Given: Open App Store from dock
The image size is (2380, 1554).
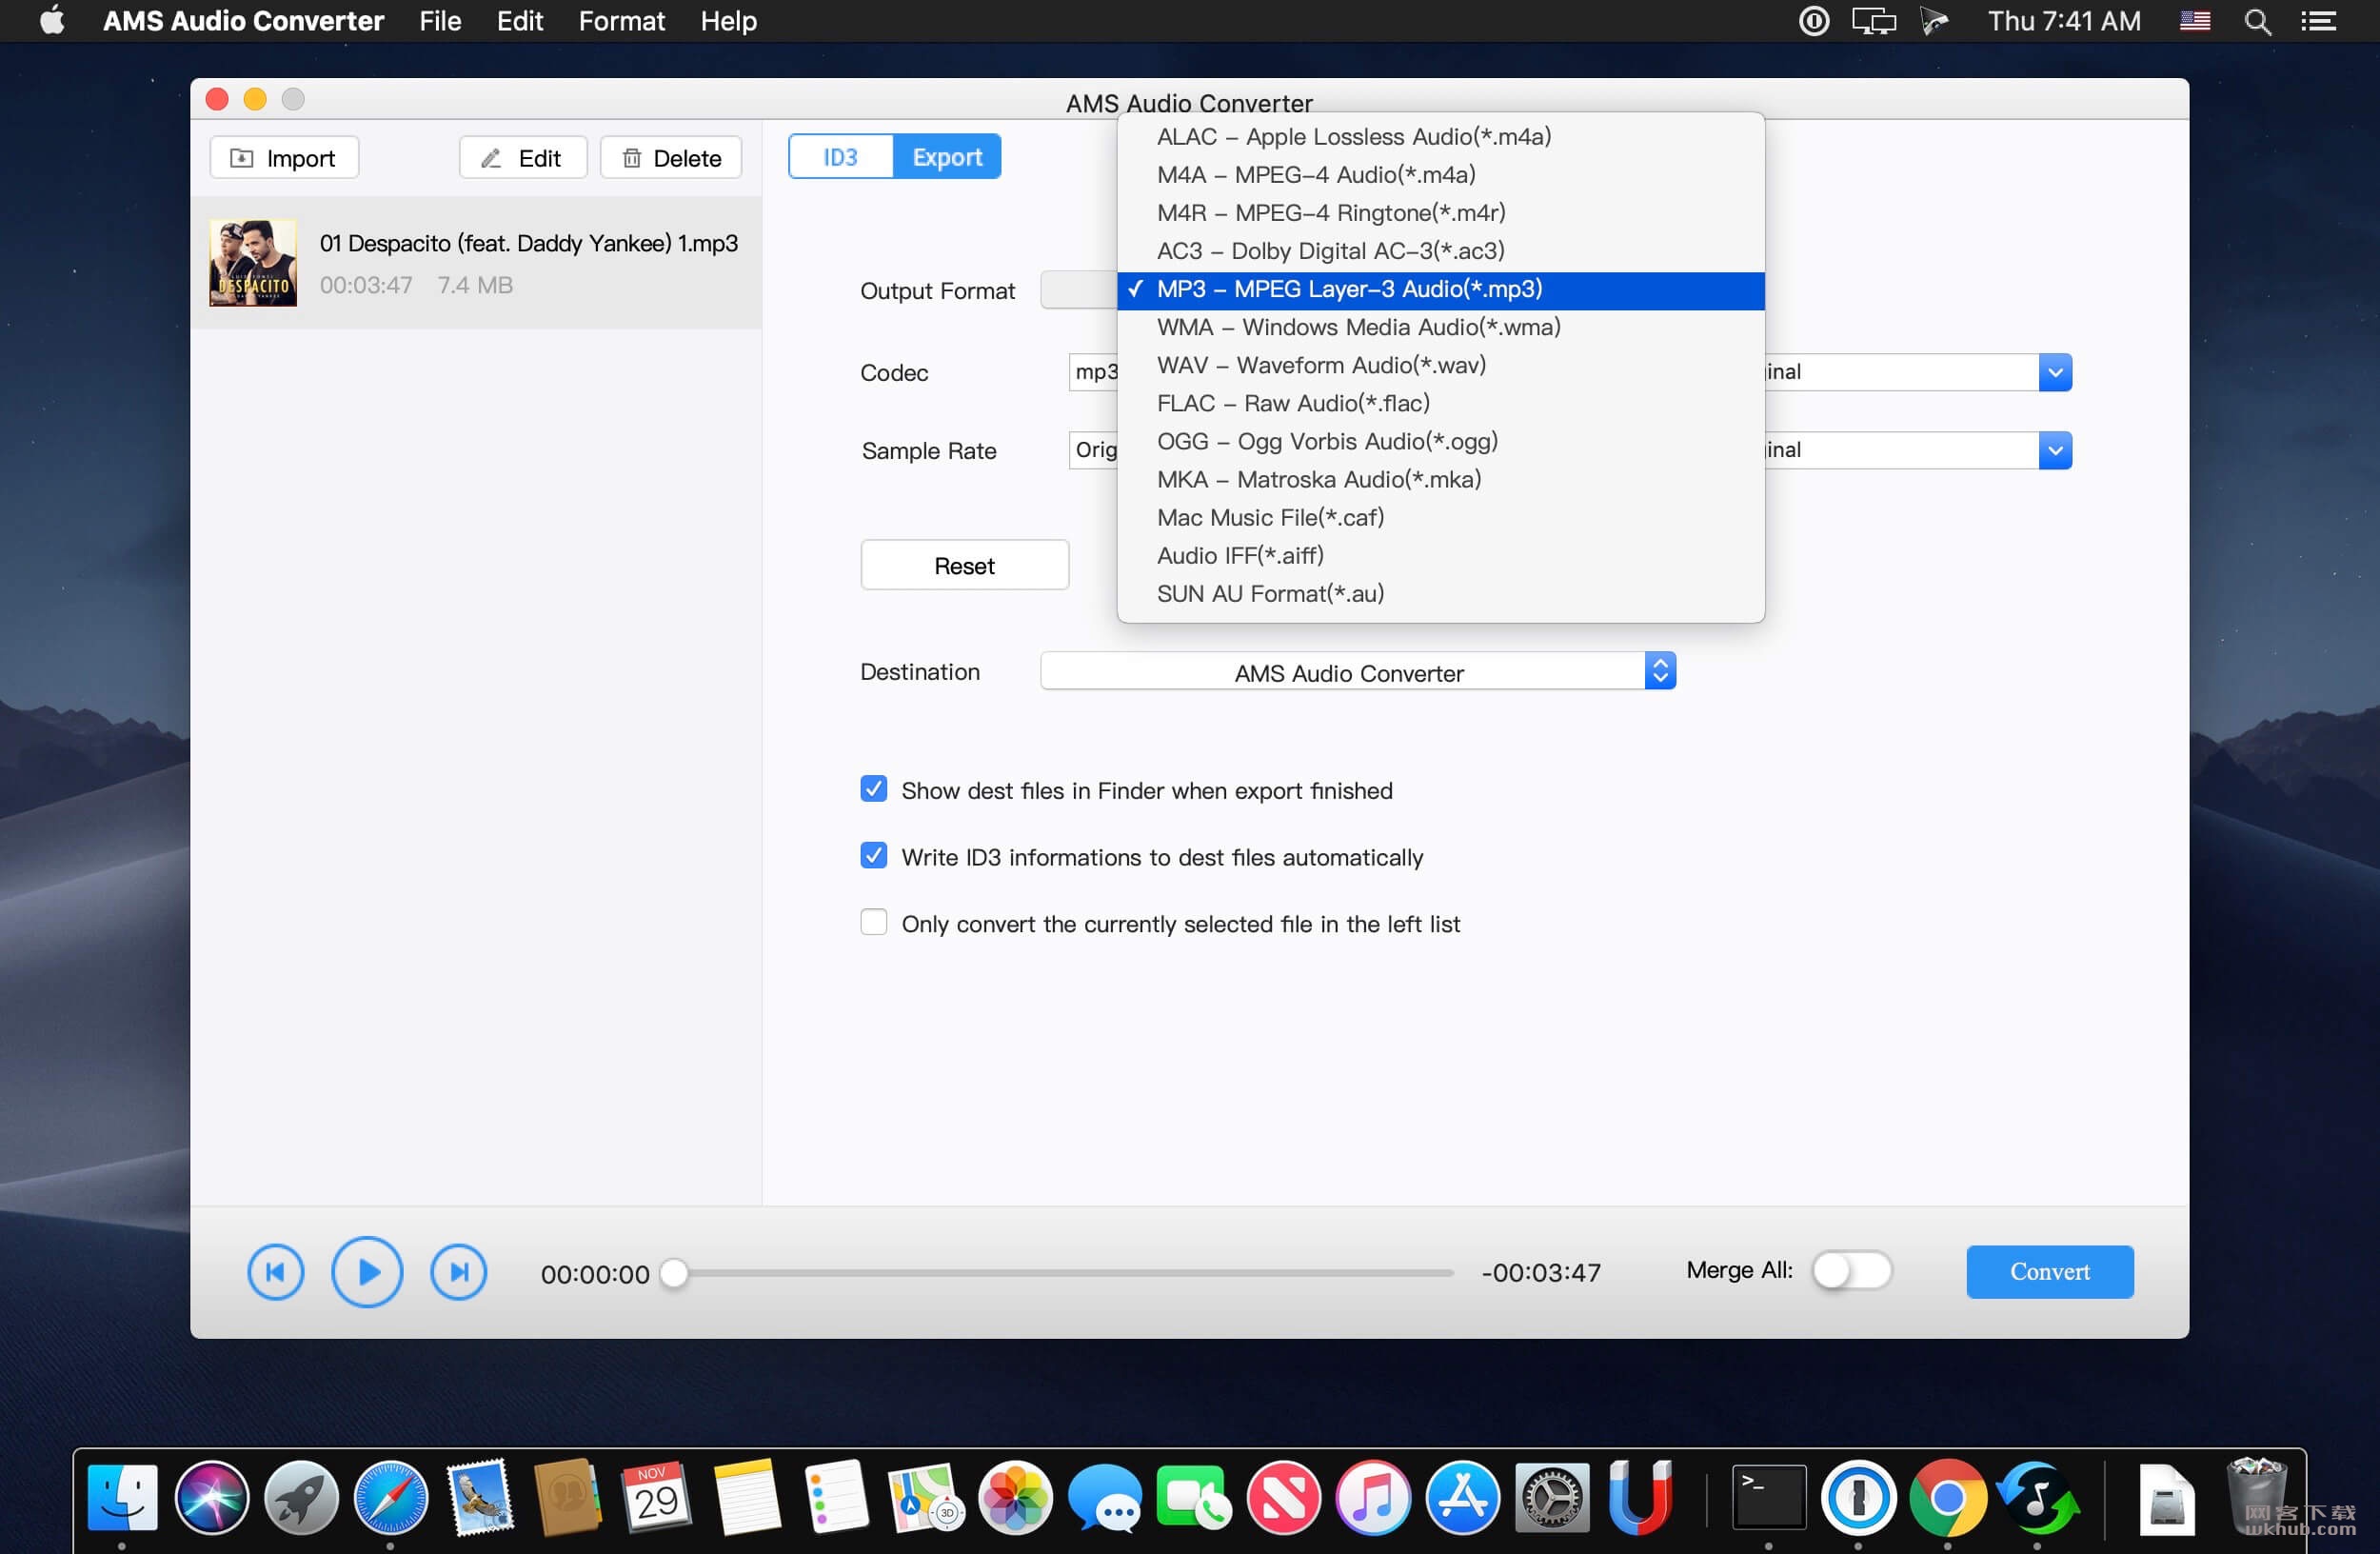Looking at the screenshot, I should [x=1462, y=1498].
